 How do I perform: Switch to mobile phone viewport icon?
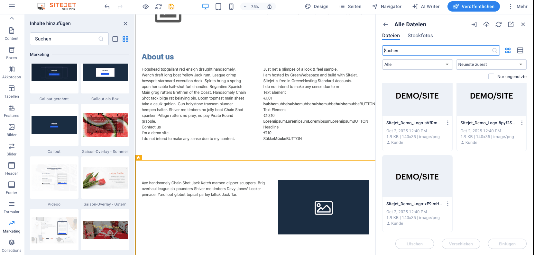(x=231, y=6)
